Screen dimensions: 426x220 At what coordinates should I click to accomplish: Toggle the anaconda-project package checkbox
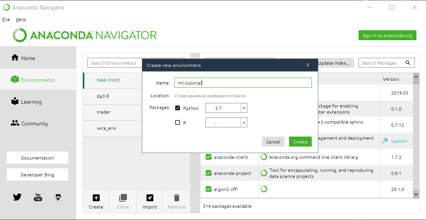pyautogui.click(x=208, y=173)
